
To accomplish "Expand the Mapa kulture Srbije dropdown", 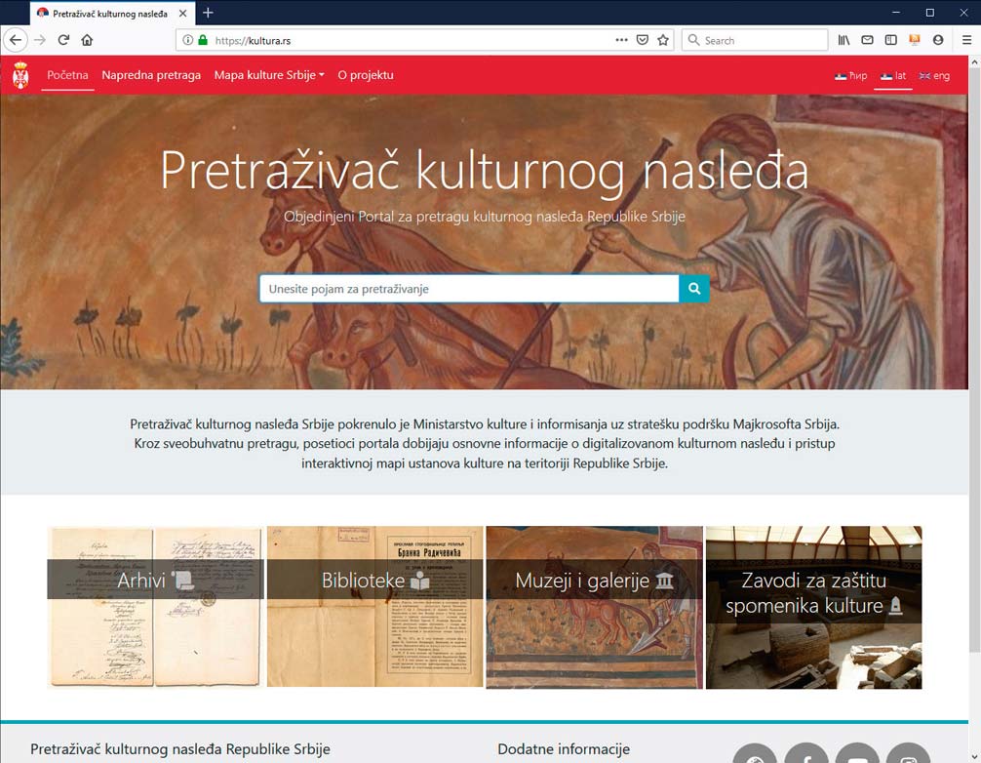I will tap(269, 75).
